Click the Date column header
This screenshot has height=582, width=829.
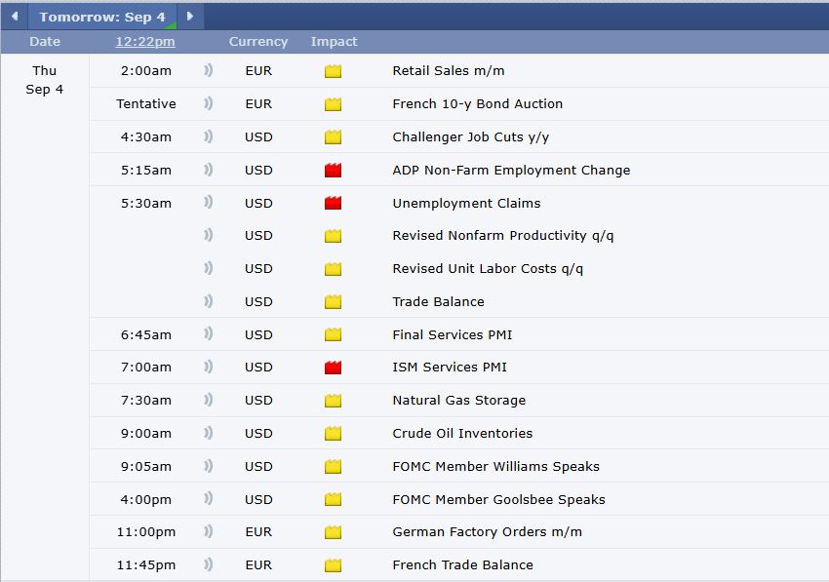coord(45,42)
